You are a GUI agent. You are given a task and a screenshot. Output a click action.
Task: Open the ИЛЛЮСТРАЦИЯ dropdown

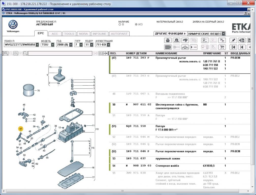[x=109, y=45]
